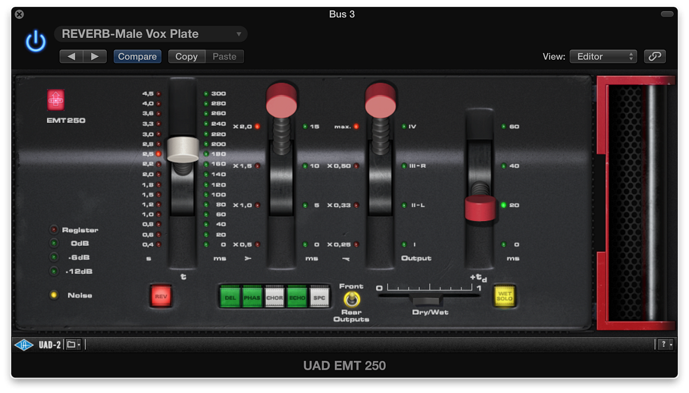Image resolution: width=689 pixels, height=393 pixels.
Task: Enable WET SOLO
Action: tap(504, 297)
